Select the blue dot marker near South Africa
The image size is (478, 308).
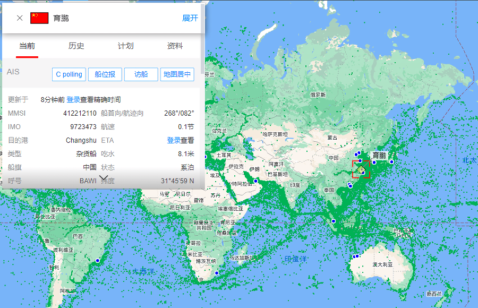(x=217, y=273)
